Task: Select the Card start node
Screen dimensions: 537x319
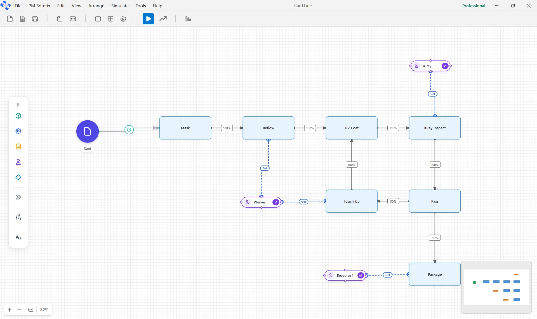Action: click(88, 132)
